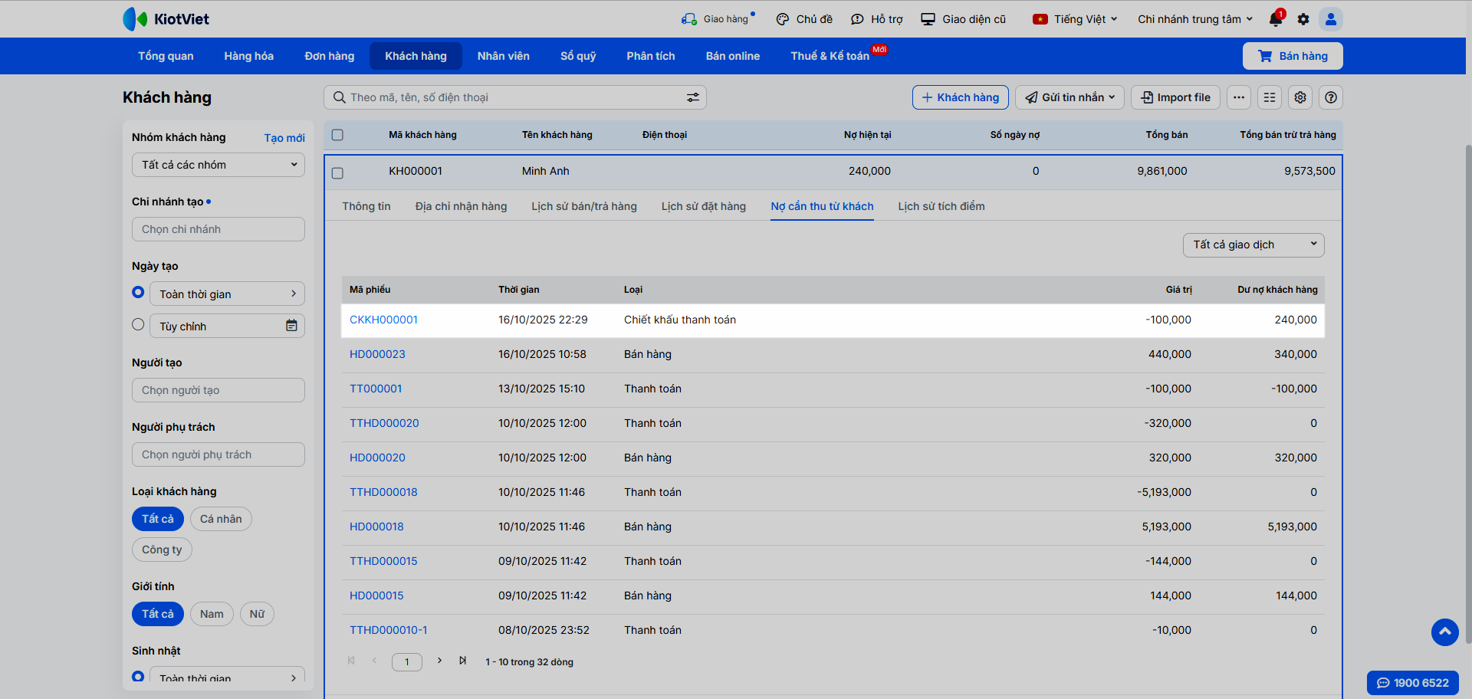Viewport: 1472px width, 699px height.
Task: Open voucher link CKKH000001
Action: [383, 320]
